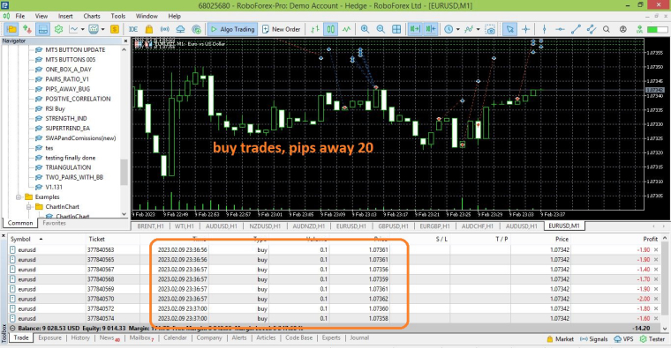Open the Charts menu
The height and width of the screenshot is (348, 671).
(x=92, y=16)
